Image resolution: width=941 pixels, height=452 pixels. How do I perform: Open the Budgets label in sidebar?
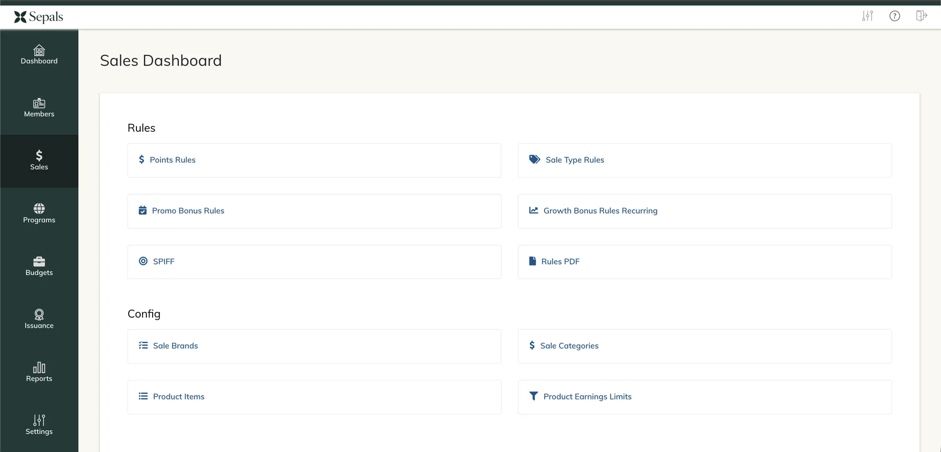coord(39,273)
